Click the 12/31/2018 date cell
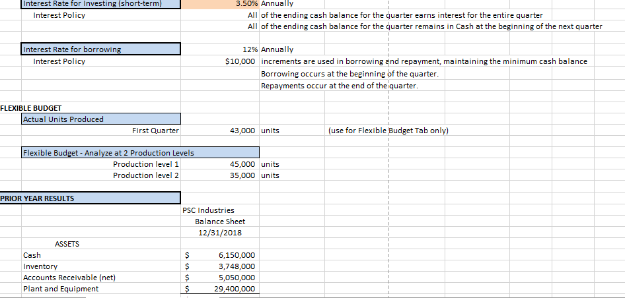 pos(220,233)
